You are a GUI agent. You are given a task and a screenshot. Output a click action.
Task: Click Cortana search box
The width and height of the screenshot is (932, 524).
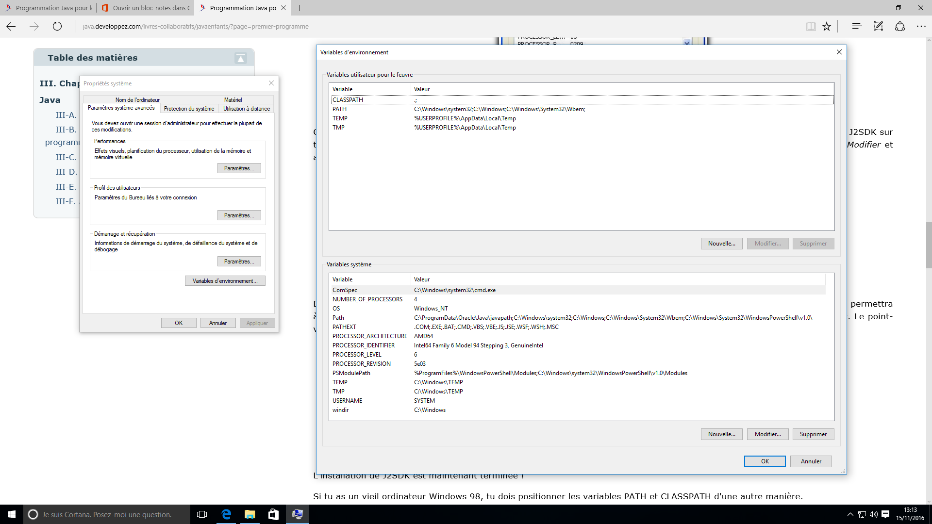(107, 514)
